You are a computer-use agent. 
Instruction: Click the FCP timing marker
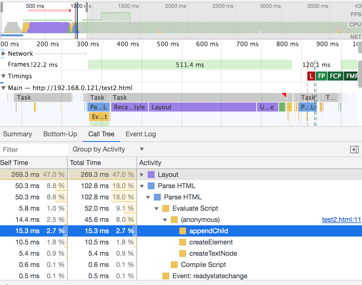(x=335, y=76)
